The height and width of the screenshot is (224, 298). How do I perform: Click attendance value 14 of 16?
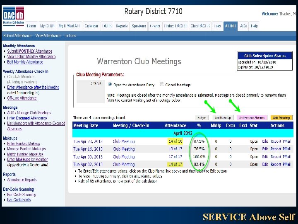(x=175, y=141)
